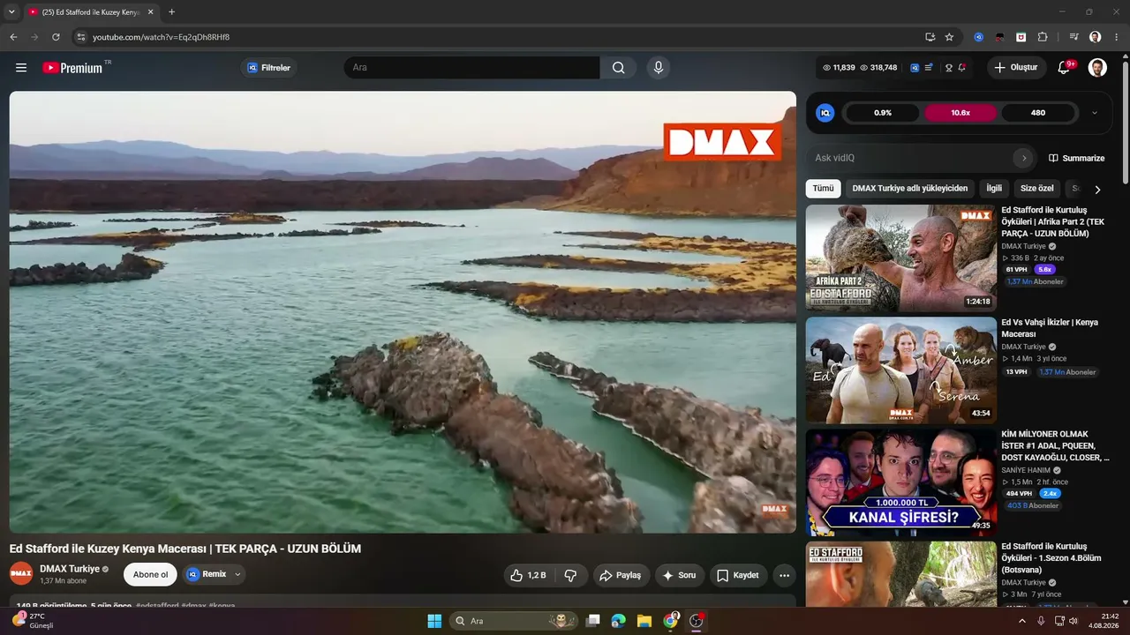
Task: Bookmark this page with star
Action: [x=949, y=37]
